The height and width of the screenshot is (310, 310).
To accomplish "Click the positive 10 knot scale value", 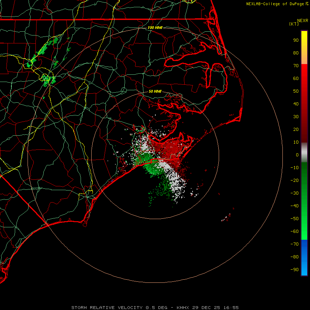I will tap(296, 142).
